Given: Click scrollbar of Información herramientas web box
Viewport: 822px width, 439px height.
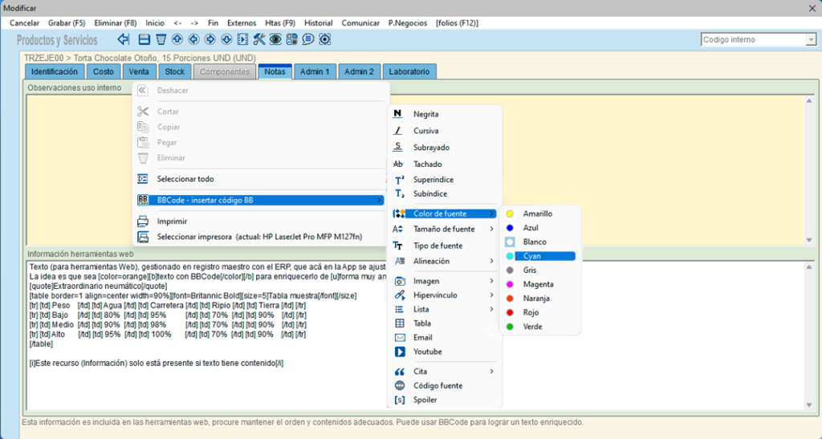Looking at the screenshot, I should 809,335.
